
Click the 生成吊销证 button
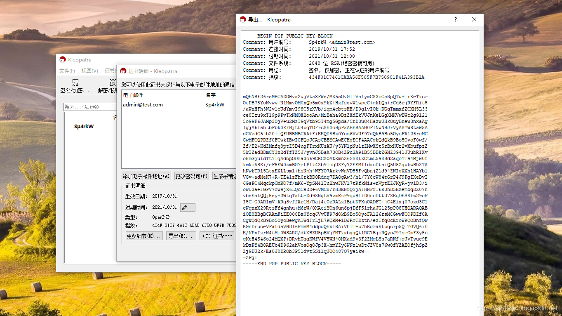click(x=224, y=176)
